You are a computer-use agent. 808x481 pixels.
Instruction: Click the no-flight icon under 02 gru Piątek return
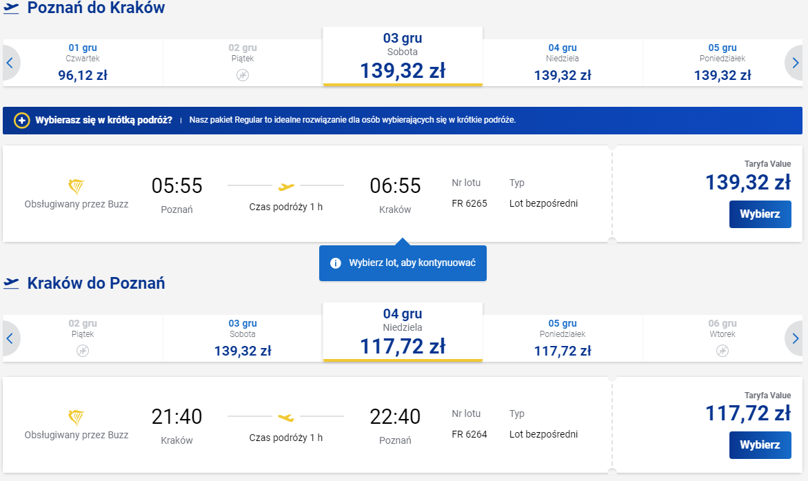[83, 351]
